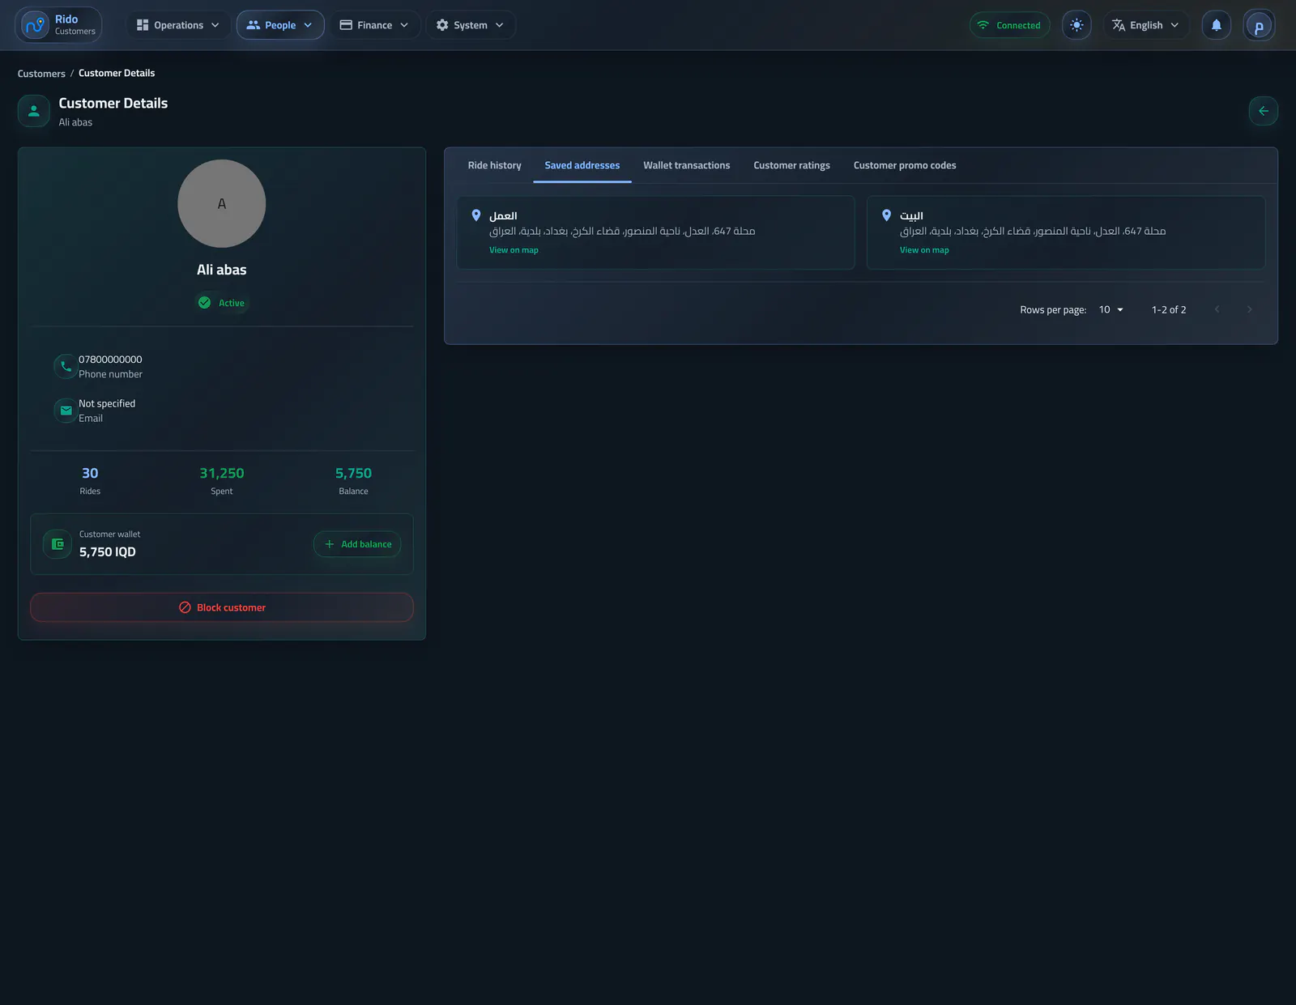Image resolution: width=1296 pixels, height=1005 pixels.
Task: Go to the next page arrow
Action: tap(1249, 309)
